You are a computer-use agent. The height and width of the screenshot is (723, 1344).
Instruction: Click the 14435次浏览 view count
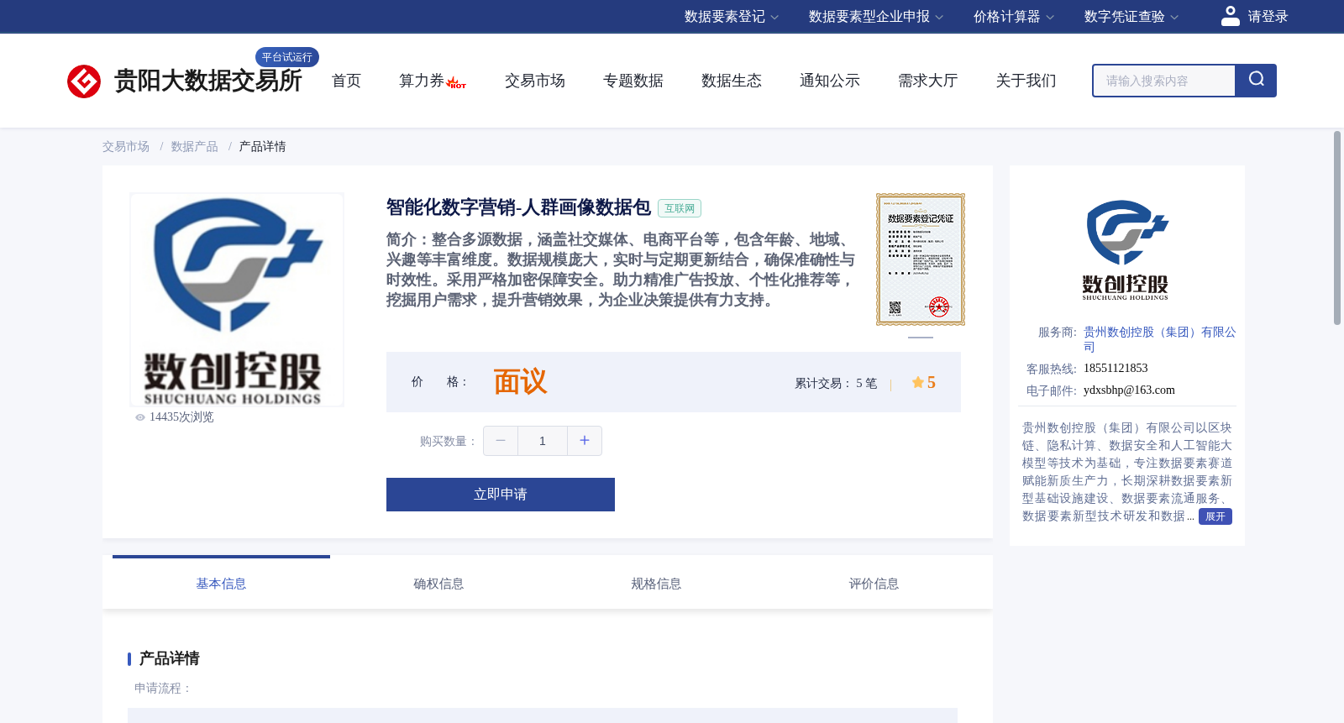[x=181, y=417]
